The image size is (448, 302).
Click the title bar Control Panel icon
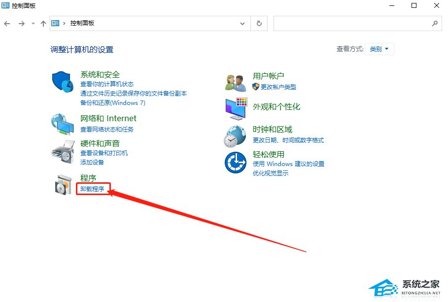(5, 5)
